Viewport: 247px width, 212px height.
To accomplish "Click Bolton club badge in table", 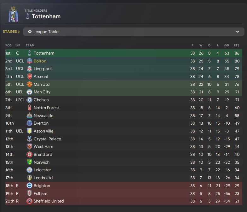I will tap(29, 61).
